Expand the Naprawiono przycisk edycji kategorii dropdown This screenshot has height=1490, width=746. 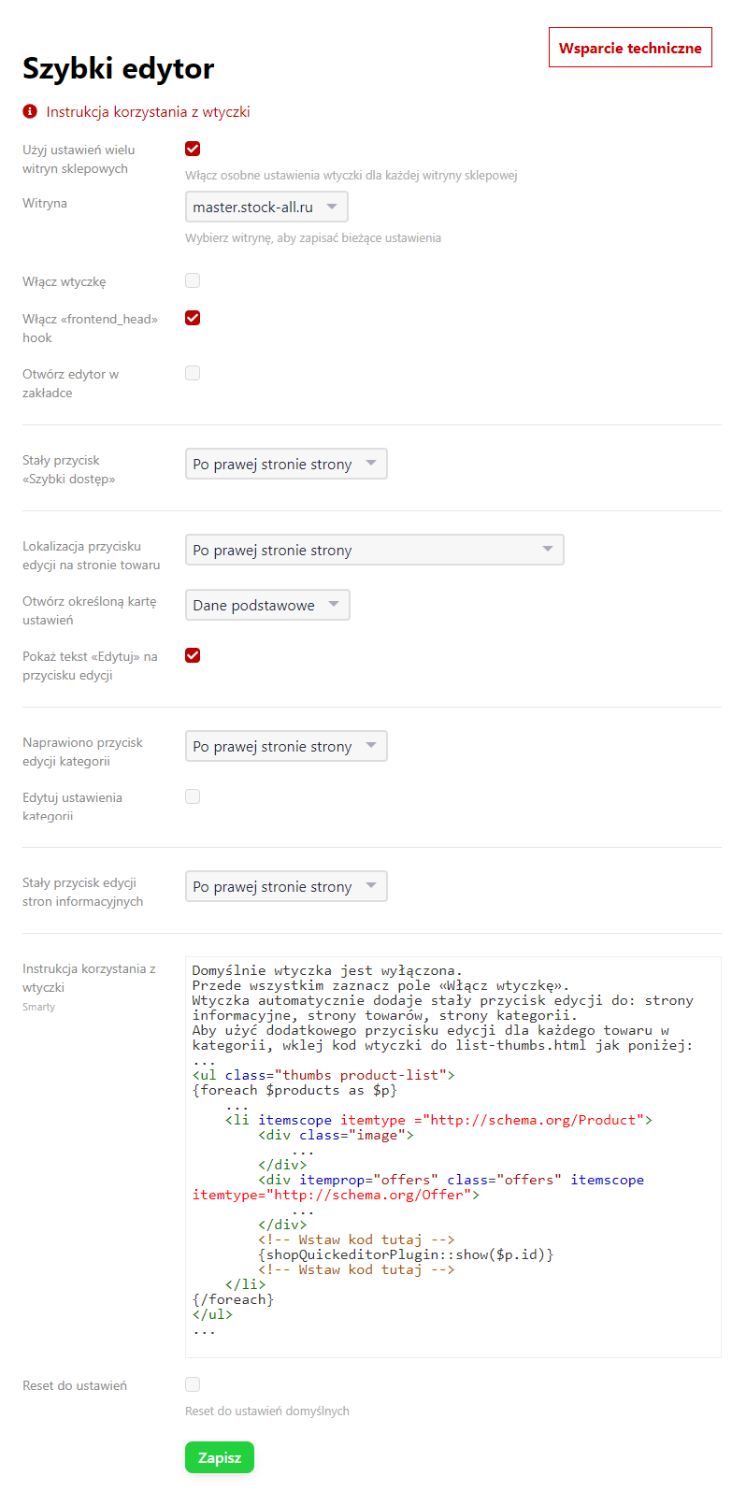pyautogui.click(x=286, y=746)
